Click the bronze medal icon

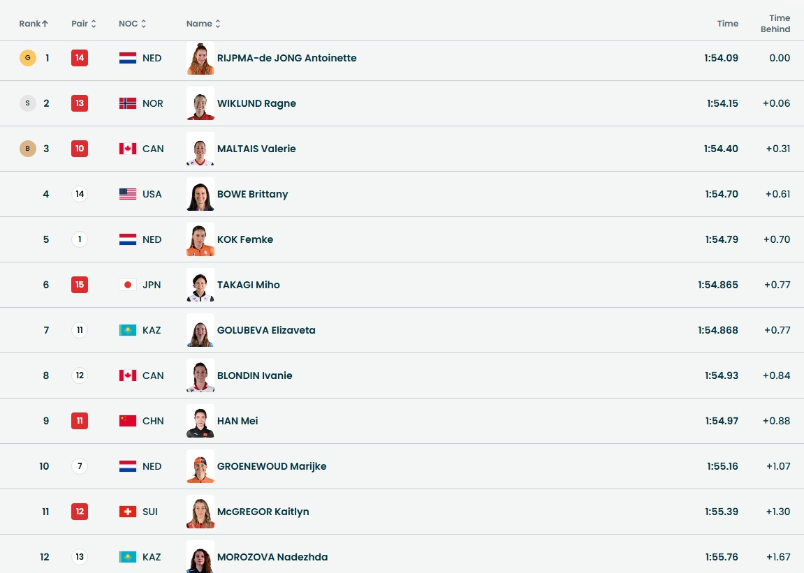pos(27,149)
